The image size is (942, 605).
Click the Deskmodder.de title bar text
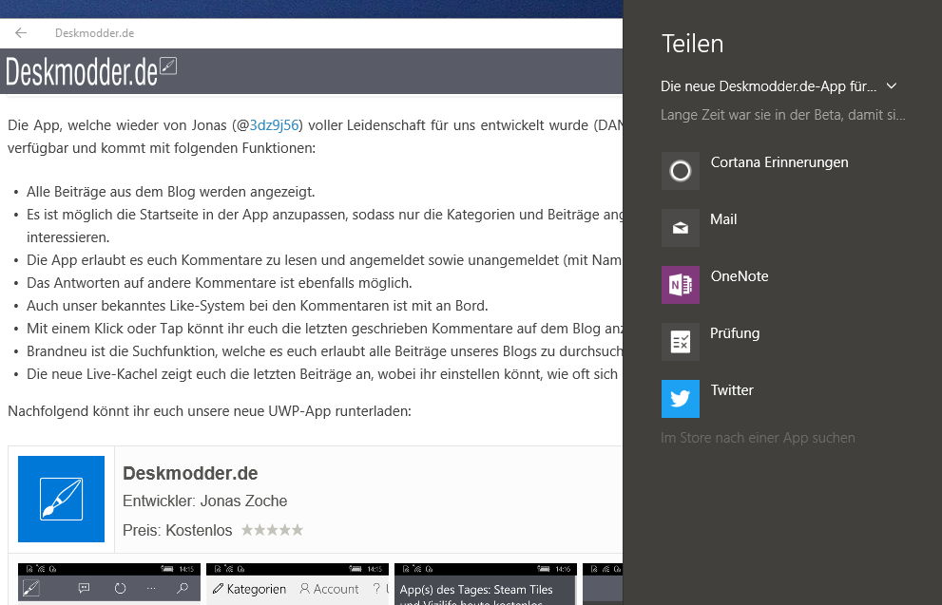pos(94,33)
